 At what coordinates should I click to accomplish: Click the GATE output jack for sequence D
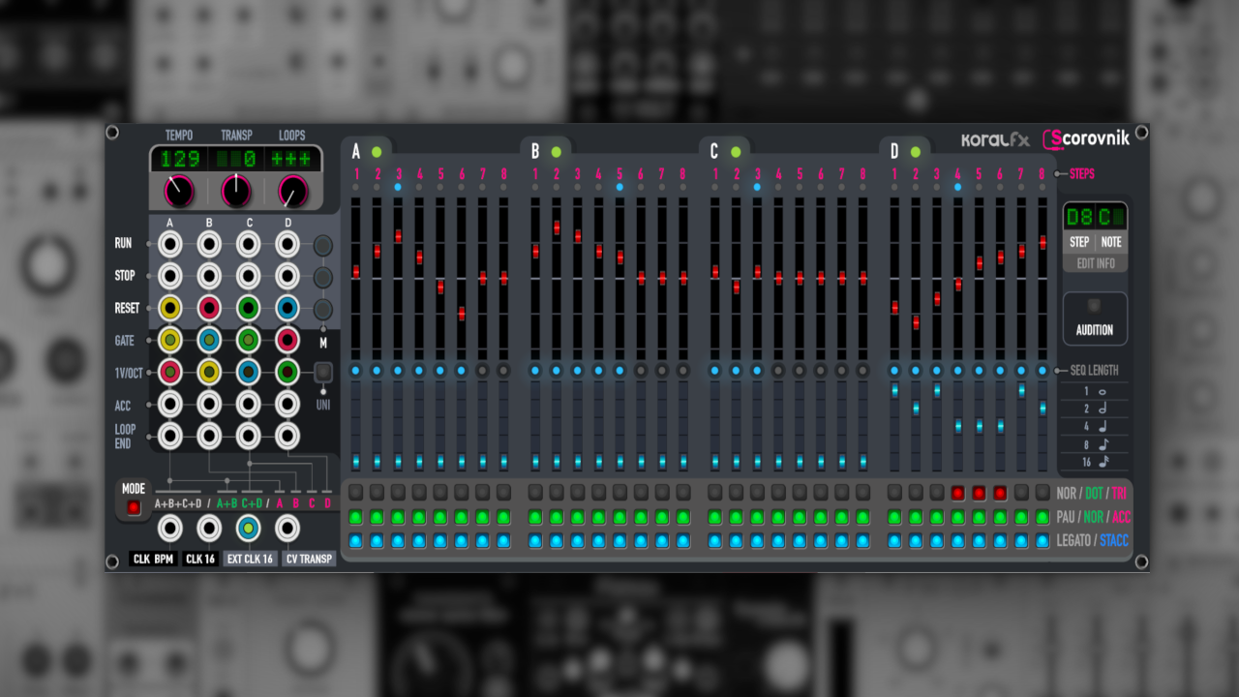[287, 340]
